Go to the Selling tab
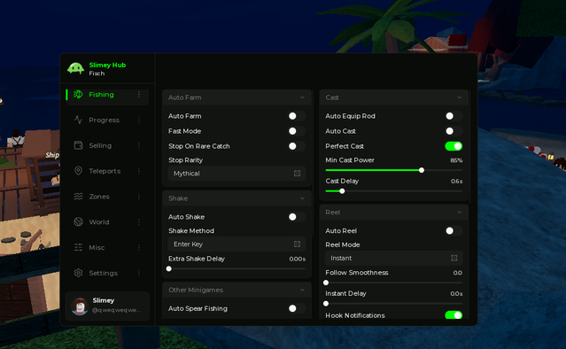566x349 pixels. pos(107,145)
